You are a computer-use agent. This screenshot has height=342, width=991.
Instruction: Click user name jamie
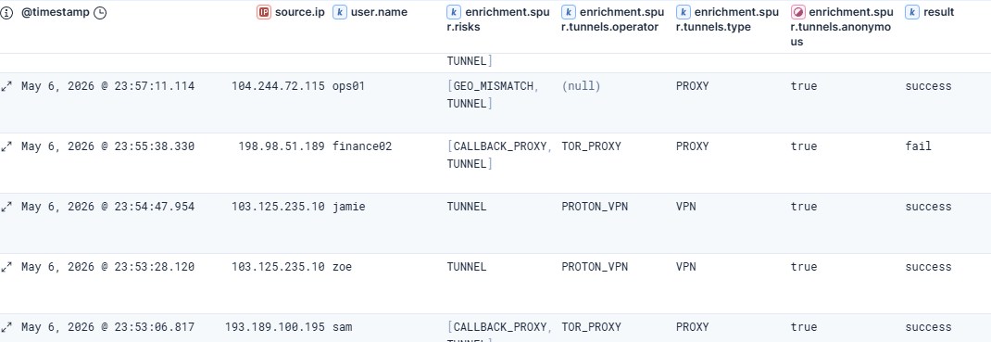pyautogui.click(x=349, y=207)
